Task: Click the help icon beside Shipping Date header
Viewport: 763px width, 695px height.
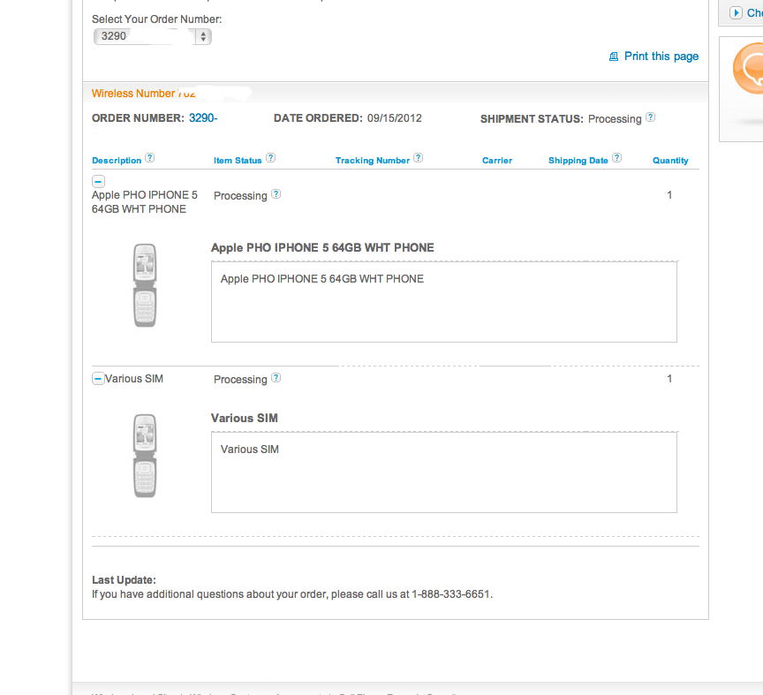Action: pos(616,158)
